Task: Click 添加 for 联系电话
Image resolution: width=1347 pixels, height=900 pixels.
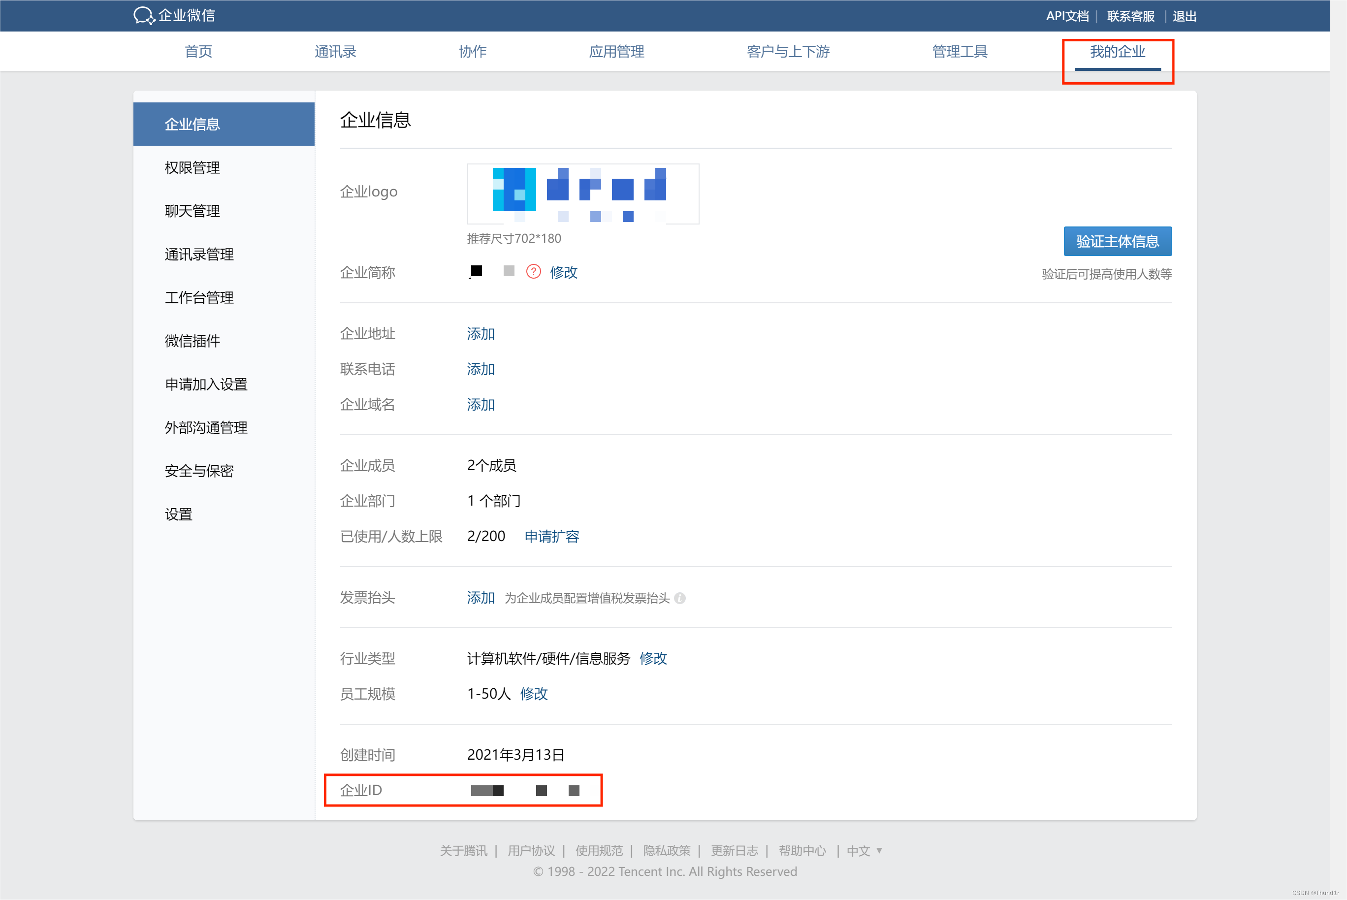Action: (481, 369)
